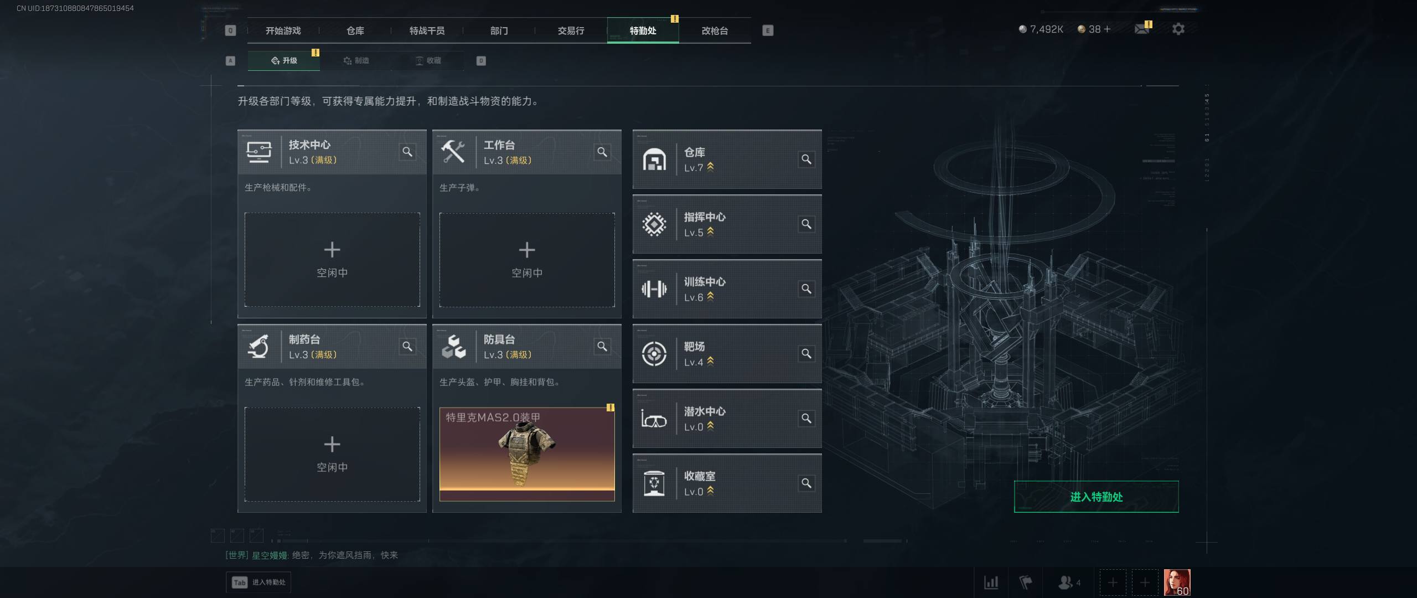
Task: Add production in 技术中心 idle slot
Action: tap(332, 260)
